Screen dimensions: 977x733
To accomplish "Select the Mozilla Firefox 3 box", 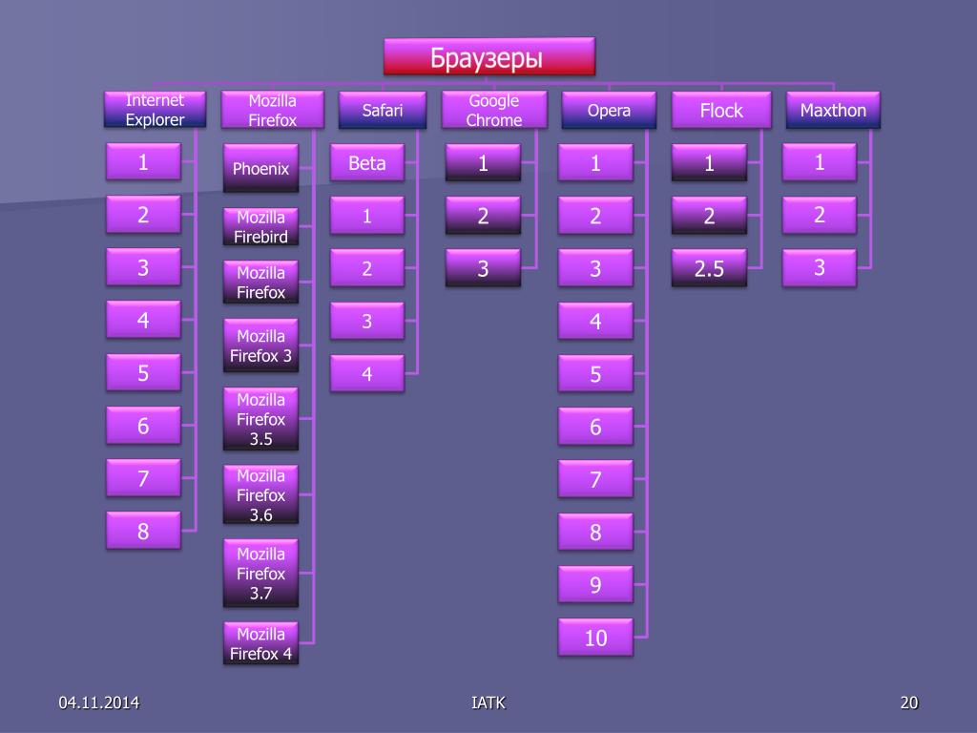I will [260, 346].
